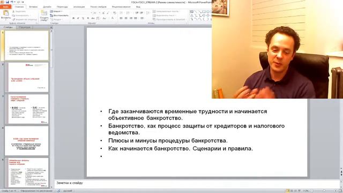This screenshot has height=193, width=343.
Task: Open the Transitions (Переходы) ribbon tab
Action: 62,7
